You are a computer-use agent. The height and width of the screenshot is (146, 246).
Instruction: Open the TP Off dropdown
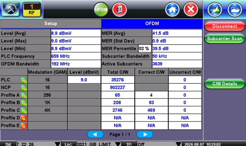tap(159, 144)
